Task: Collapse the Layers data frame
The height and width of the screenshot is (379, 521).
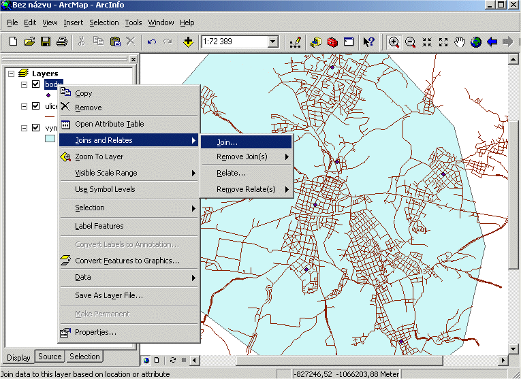Action: 12,73
